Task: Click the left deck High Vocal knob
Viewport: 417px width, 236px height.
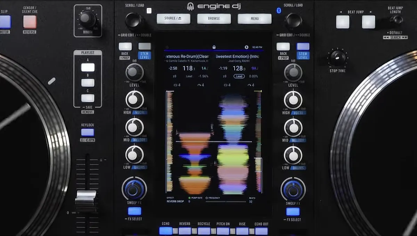Action: [134, 100]
